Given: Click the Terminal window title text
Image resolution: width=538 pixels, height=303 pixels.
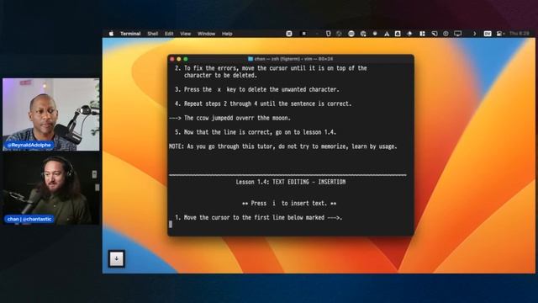Looking at the screenshot, I should (293, 59).
